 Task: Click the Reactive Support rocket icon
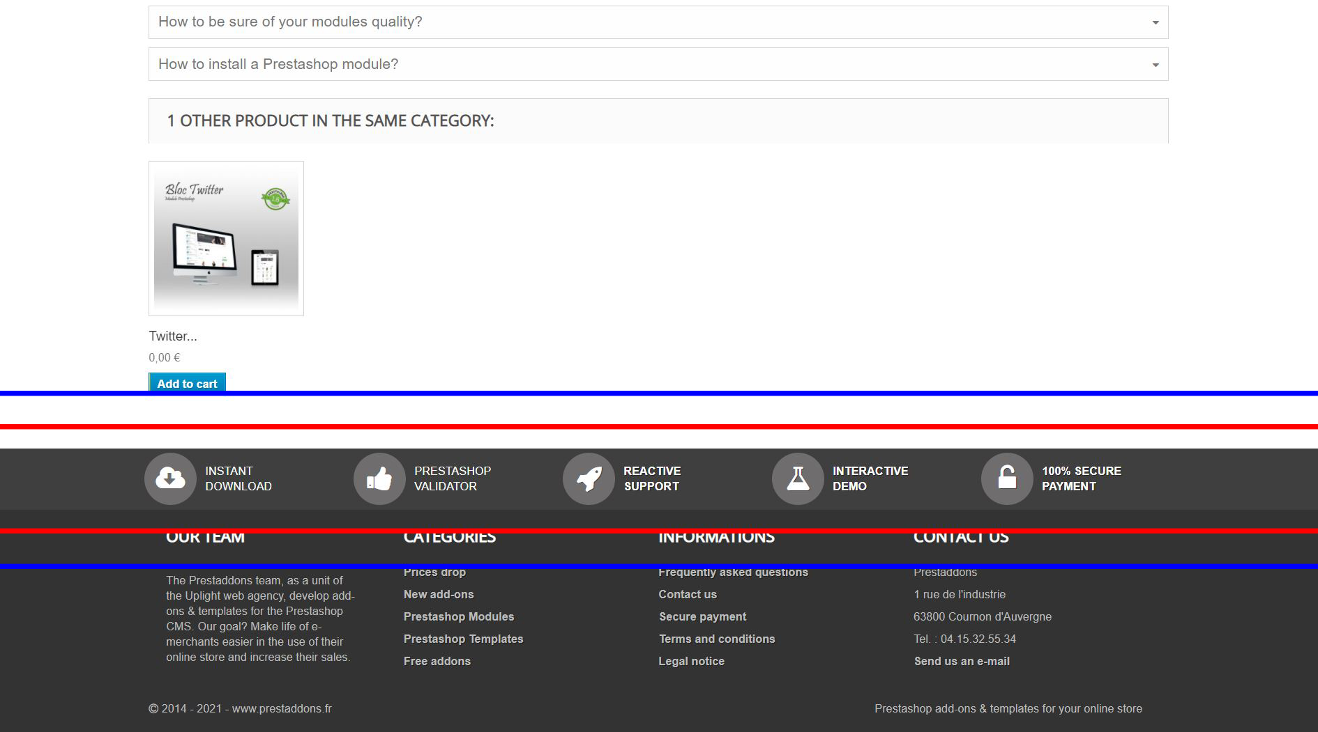589,478
